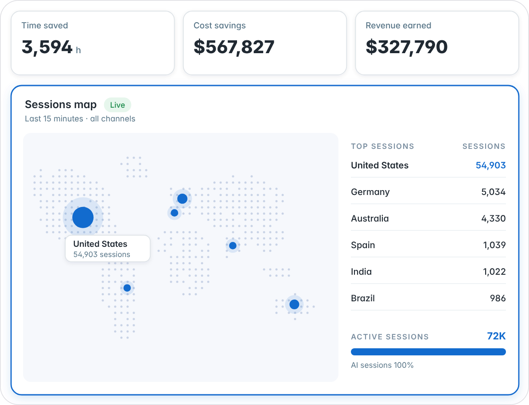Click the 5,034 sessions value
This screenshot has width=529, height=405.
493,192
